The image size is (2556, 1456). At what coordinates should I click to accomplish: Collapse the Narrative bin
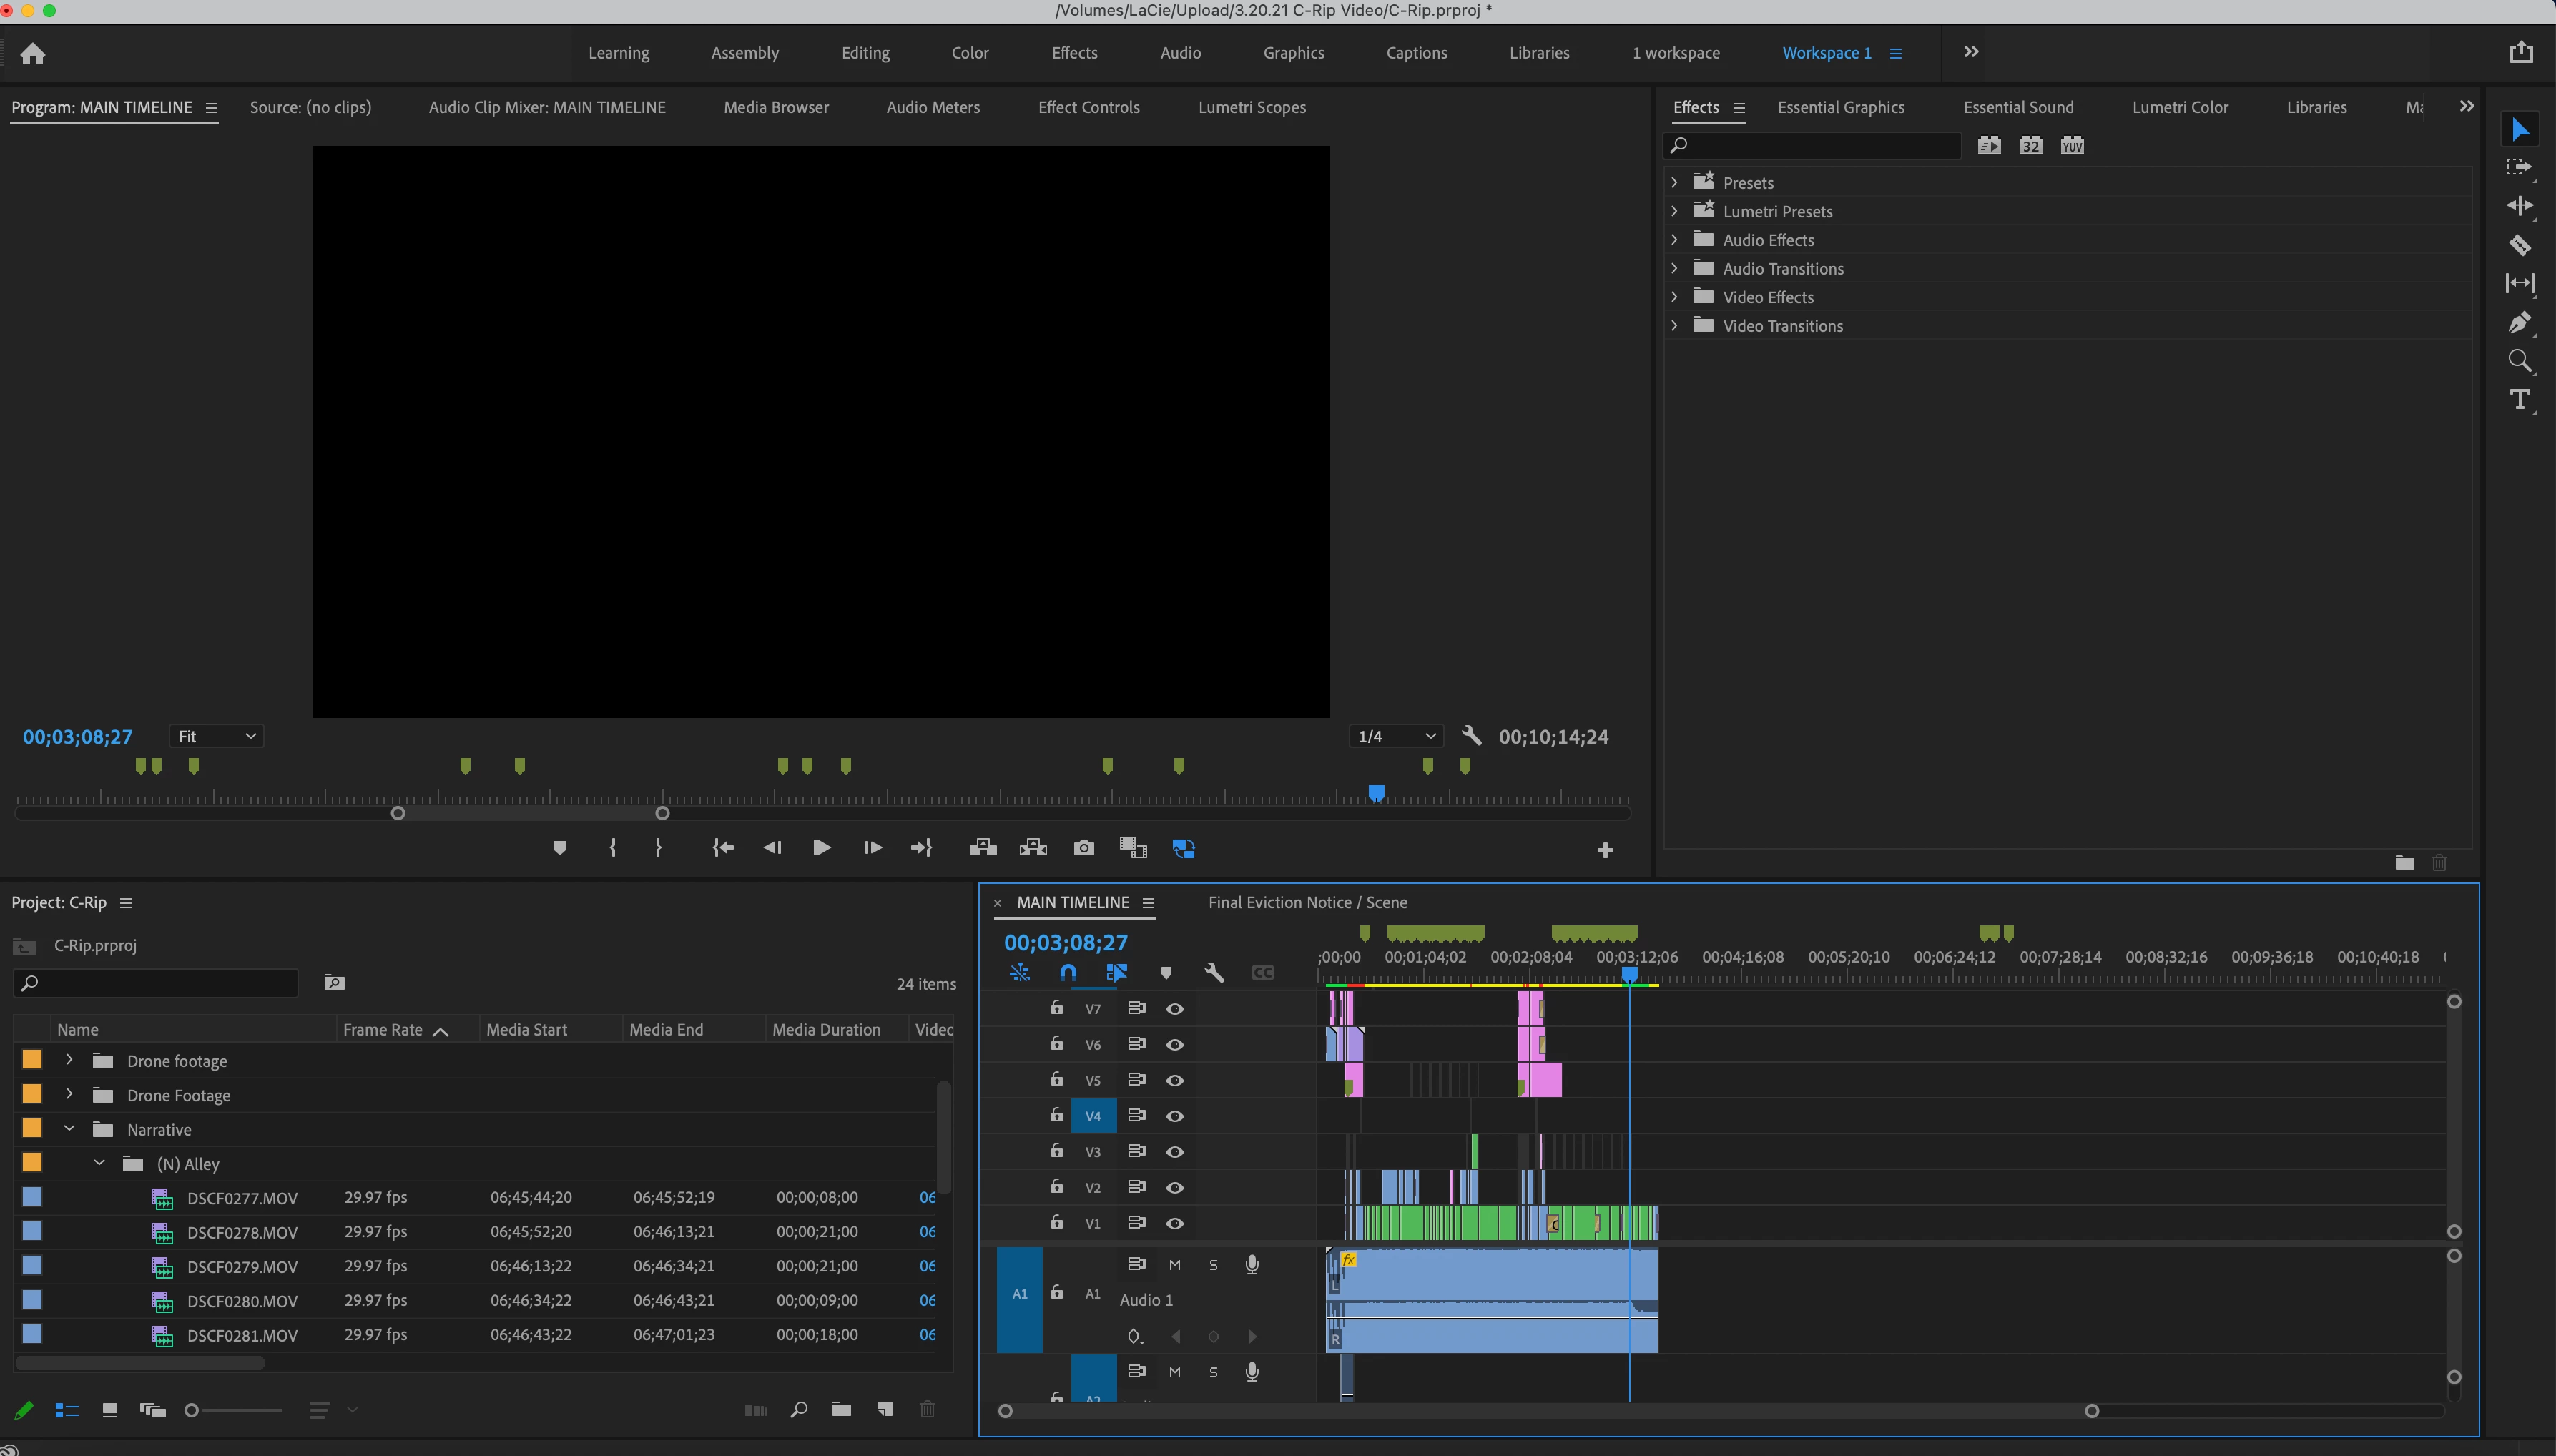click(x=69, y=1129)
